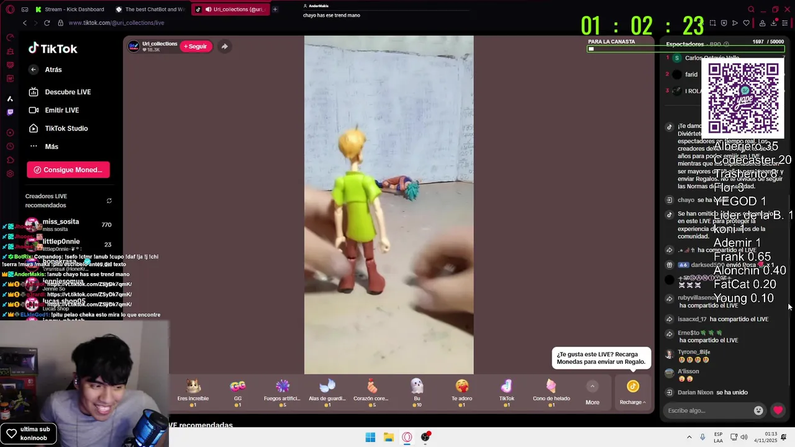
Task: Open Emitir LIVE option
Action: point(54,110)
